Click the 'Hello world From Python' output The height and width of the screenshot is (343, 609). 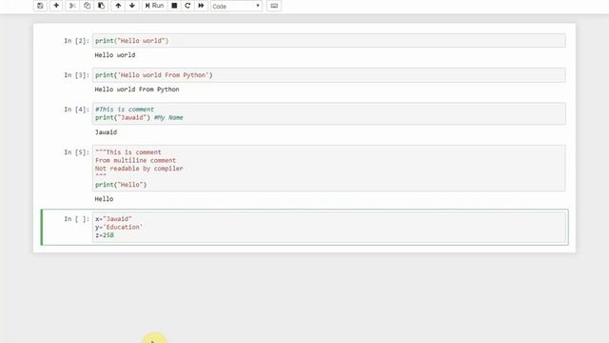(137, 90)
